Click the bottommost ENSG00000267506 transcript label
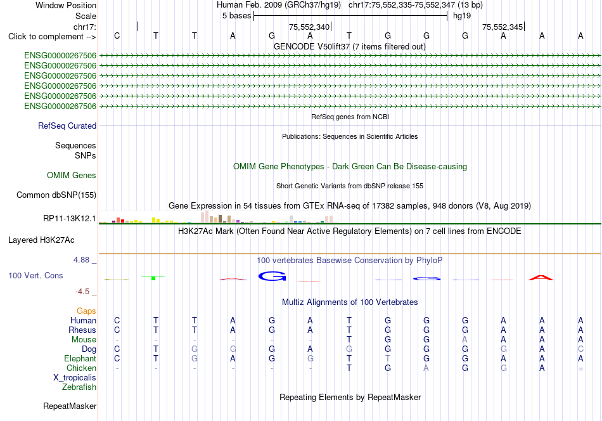Screen dimensions: 602x421 click(x=60, y=107)
